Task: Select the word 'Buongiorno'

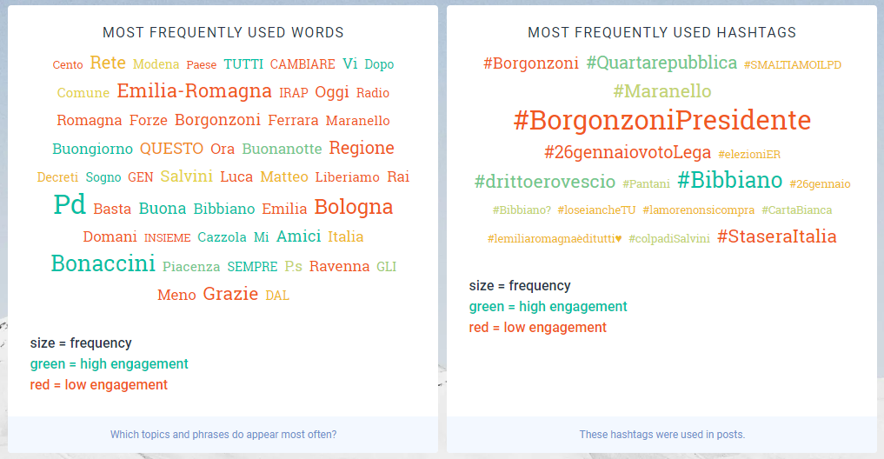Action: 92,149
